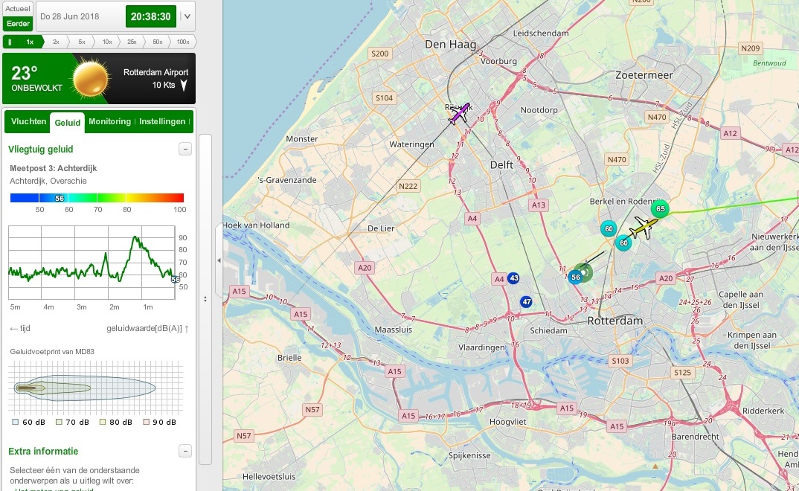This screenshot has width=799, height=491.
Task: Click the 56 value marker on graph
Action: (176, 279)
